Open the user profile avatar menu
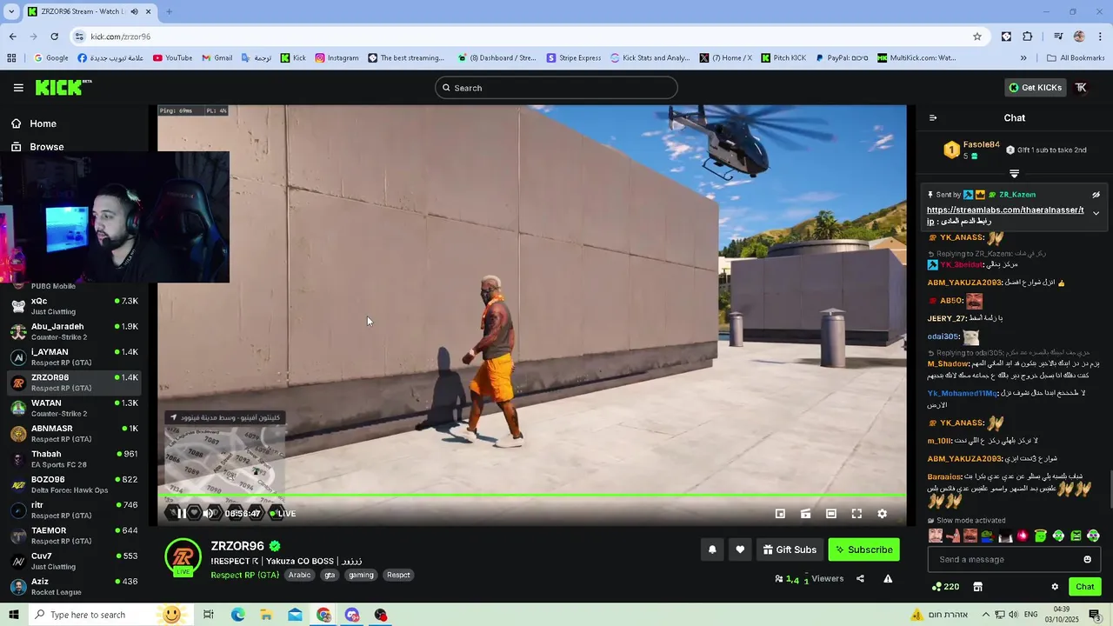The image size is (1113, 626). click(1081, 88)
